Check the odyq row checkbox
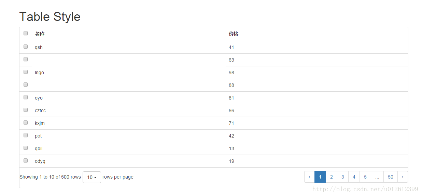This screenshot has height=196, width=422. tap(26, 160)
